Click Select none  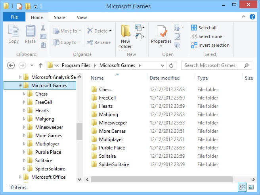pos(207,36)
